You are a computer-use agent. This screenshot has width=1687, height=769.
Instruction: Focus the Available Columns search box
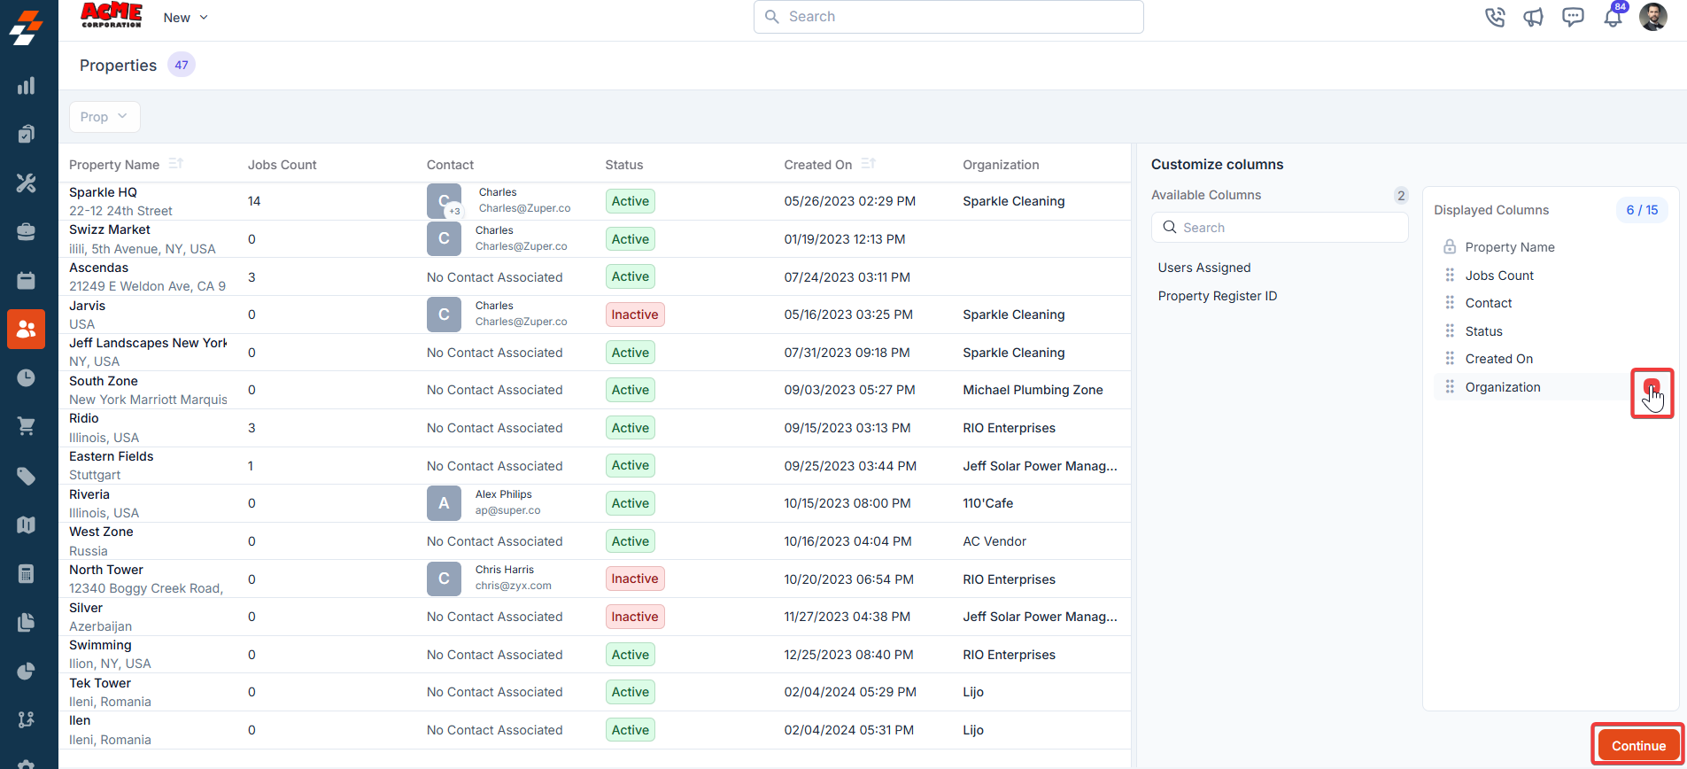point(1280,228)
